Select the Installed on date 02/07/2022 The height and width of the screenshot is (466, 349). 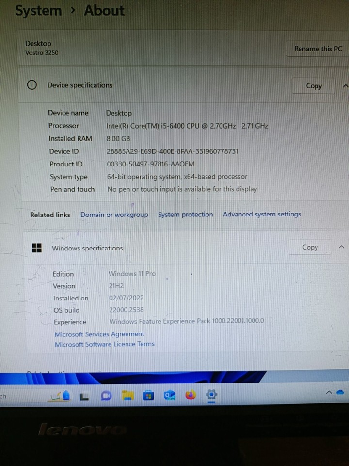[x=126, y=298]
